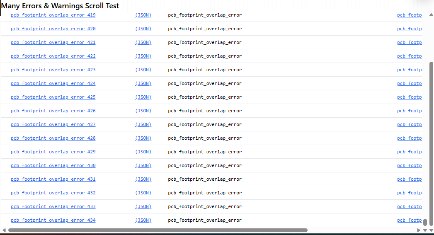Click the small inner vertical scrollbar thumb
Viewport: 434px width, 235px height.
(x=425, y=222)
